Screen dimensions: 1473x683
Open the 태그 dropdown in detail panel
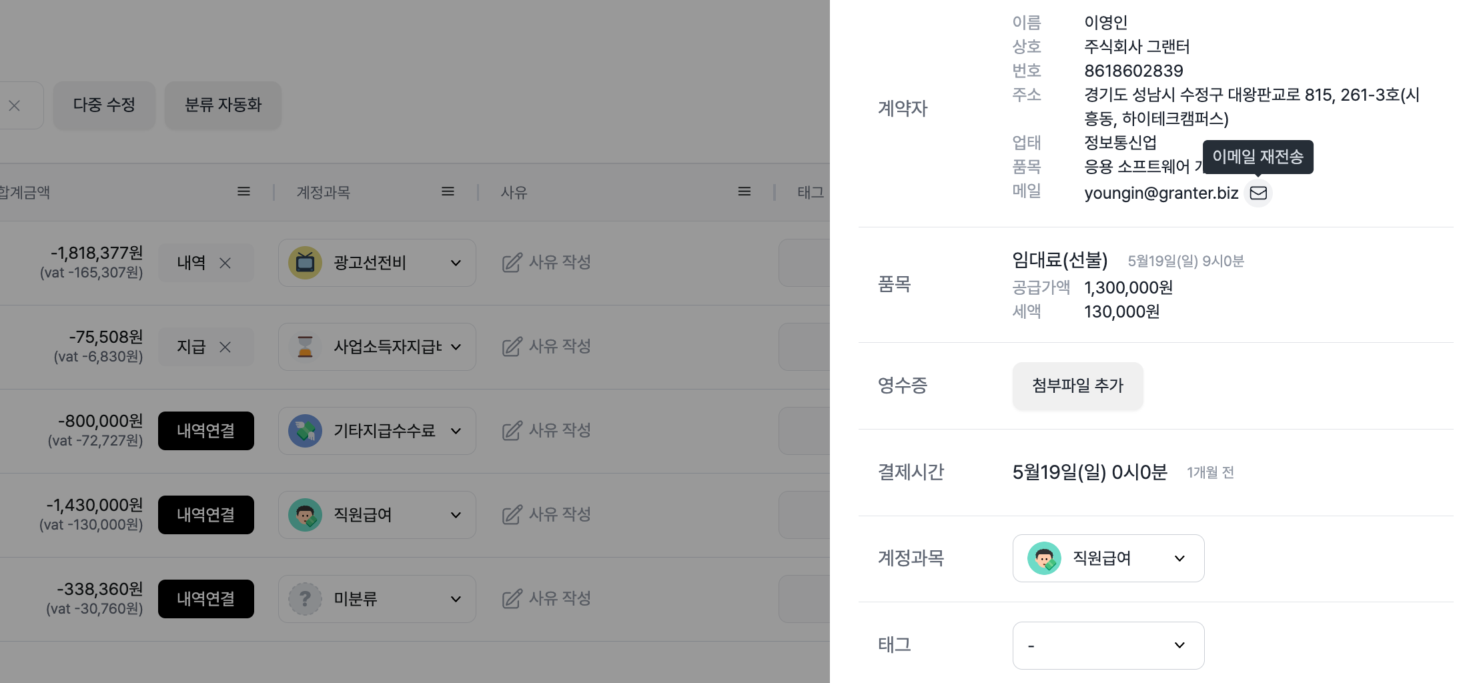pyautogui.click(x=1108, y=645)
